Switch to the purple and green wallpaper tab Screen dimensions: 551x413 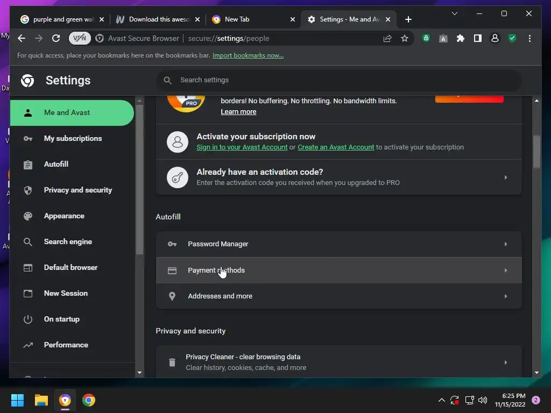point(63,19)
